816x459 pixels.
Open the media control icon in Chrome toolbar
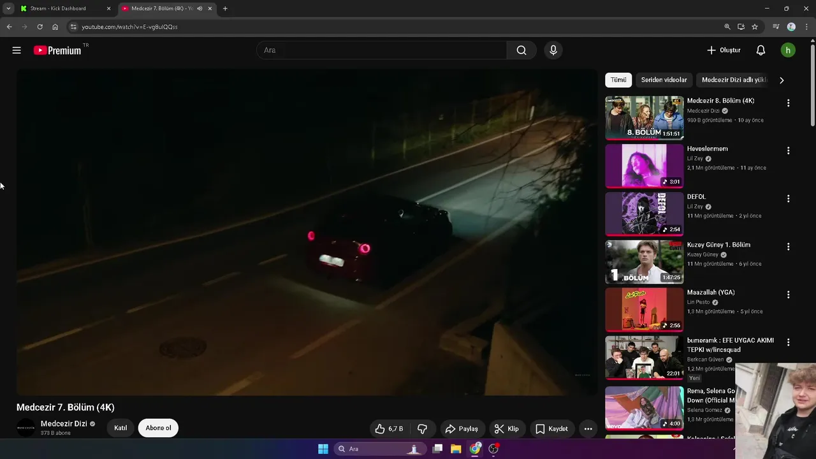tap(776, 27)
